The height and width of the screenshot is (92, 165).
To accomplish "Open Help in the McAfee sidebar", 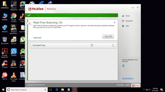I will (127, 26).
